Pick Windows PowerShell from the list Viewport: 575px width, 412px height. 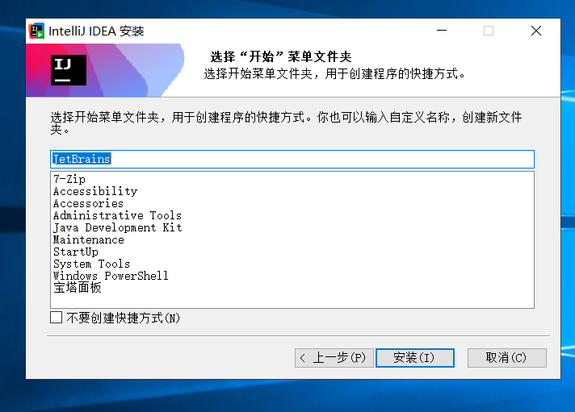point(111,276)
